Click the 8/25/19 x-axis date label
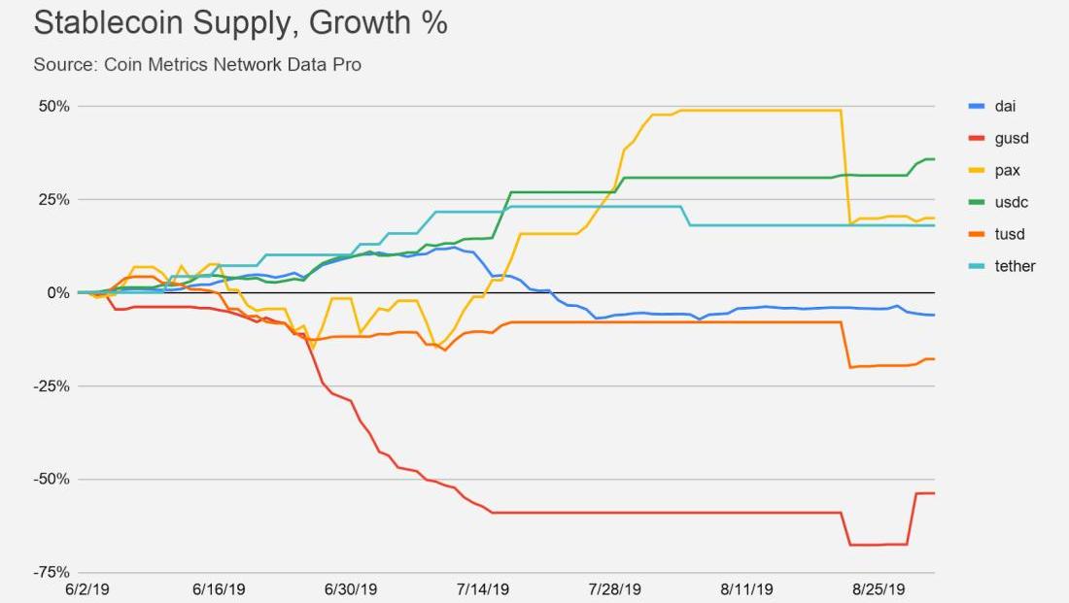The image size is (1069, 603). [x=879, y=589]
